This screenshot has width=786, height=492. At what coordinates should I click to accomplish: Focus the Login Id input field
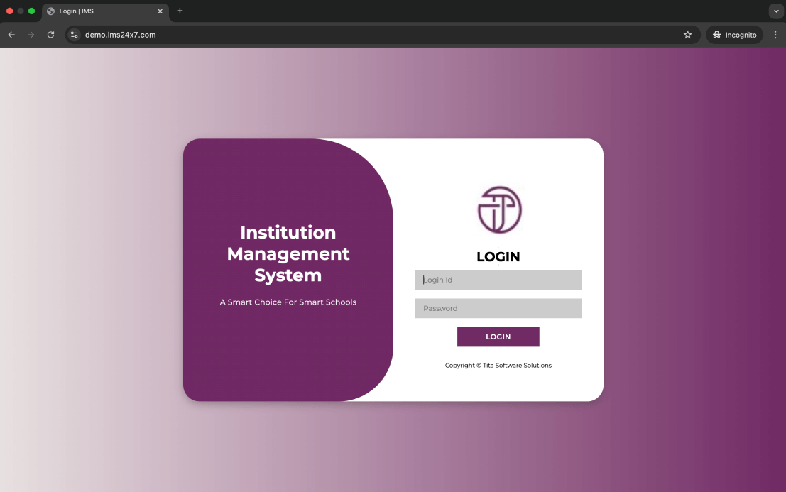(498, 280)
